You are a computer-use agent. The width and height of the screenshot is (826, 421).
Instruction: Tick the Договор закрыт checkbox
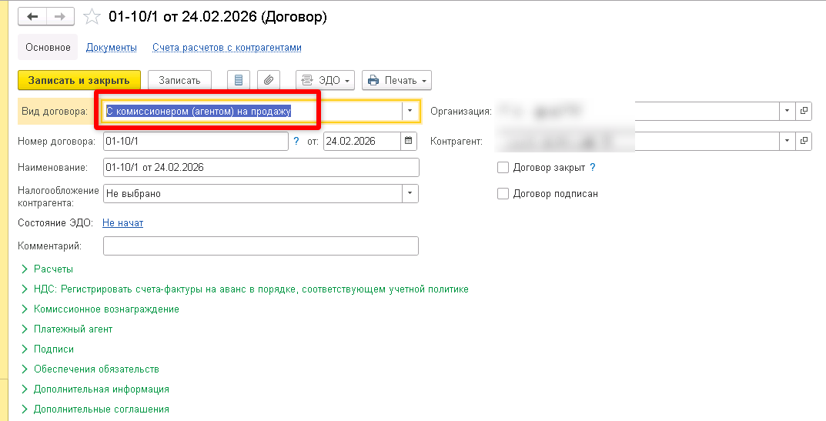coord(503,168)
